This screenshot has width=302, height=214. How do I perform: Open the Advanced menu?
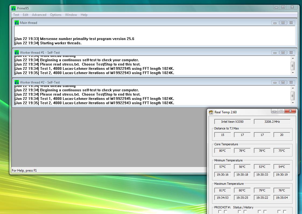39,15
